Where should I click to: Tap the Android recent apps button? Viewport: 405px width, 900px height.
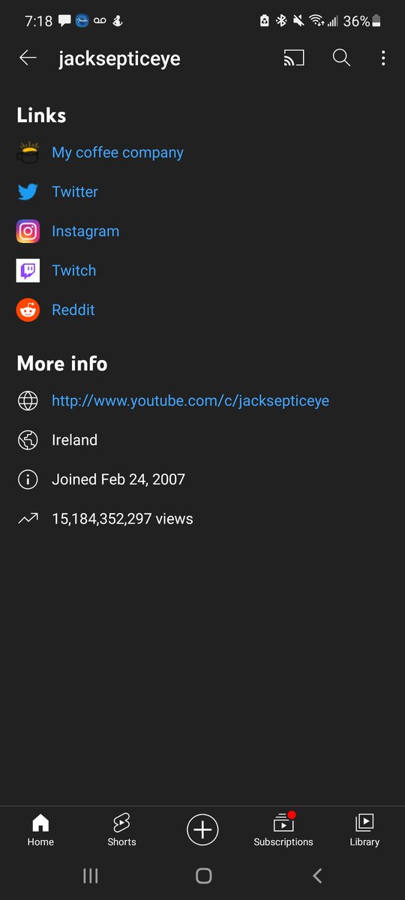(x=90, y=875)
